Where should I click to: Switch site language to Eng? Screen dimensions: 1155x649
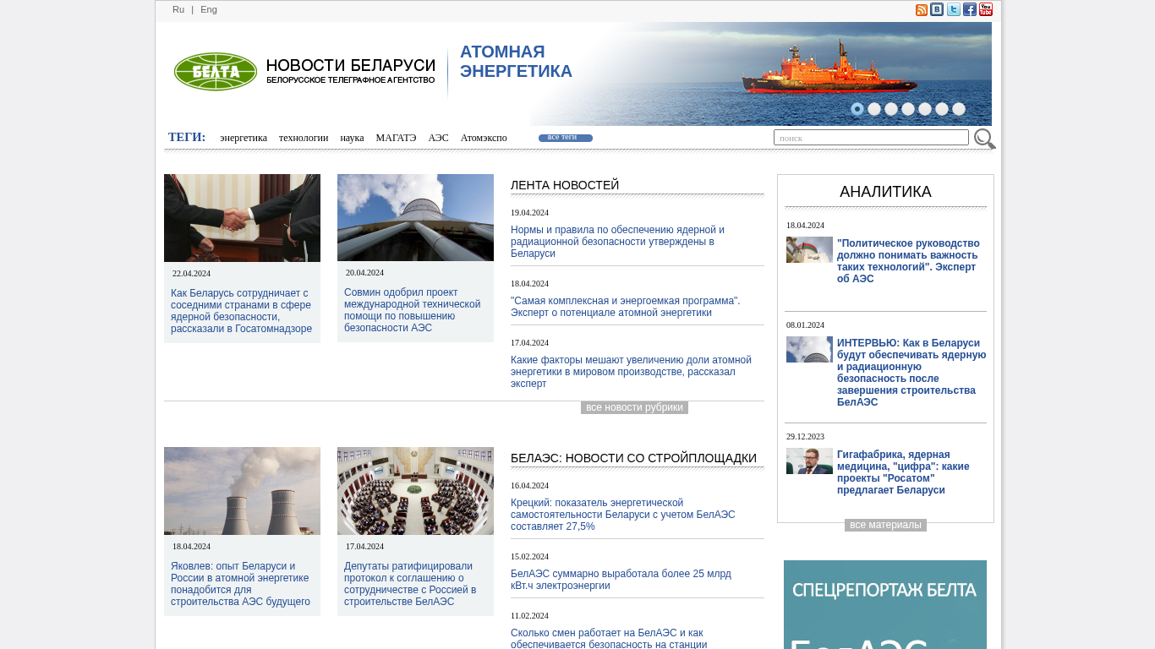coord(209,9)
